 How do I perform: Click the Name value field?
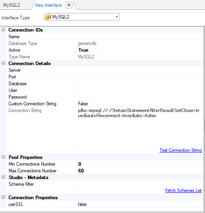click(x=140, y=37)
